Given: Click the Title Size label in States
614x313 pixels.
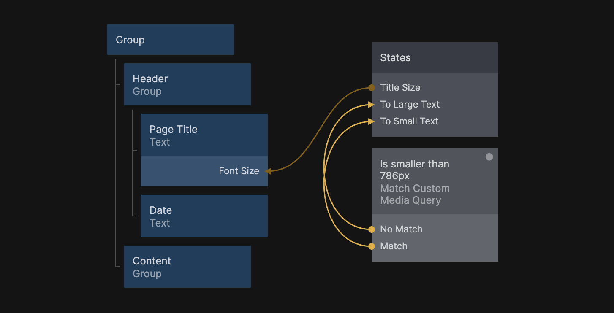Looking at the screenshot, I should tap(400, 88).
